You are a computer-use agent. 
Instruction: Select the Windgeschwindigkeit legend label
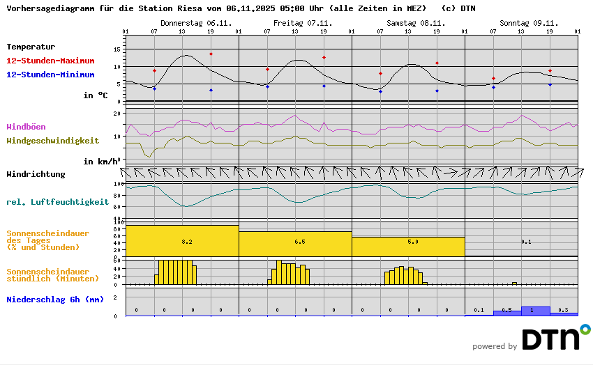click(x=52, y=141)
